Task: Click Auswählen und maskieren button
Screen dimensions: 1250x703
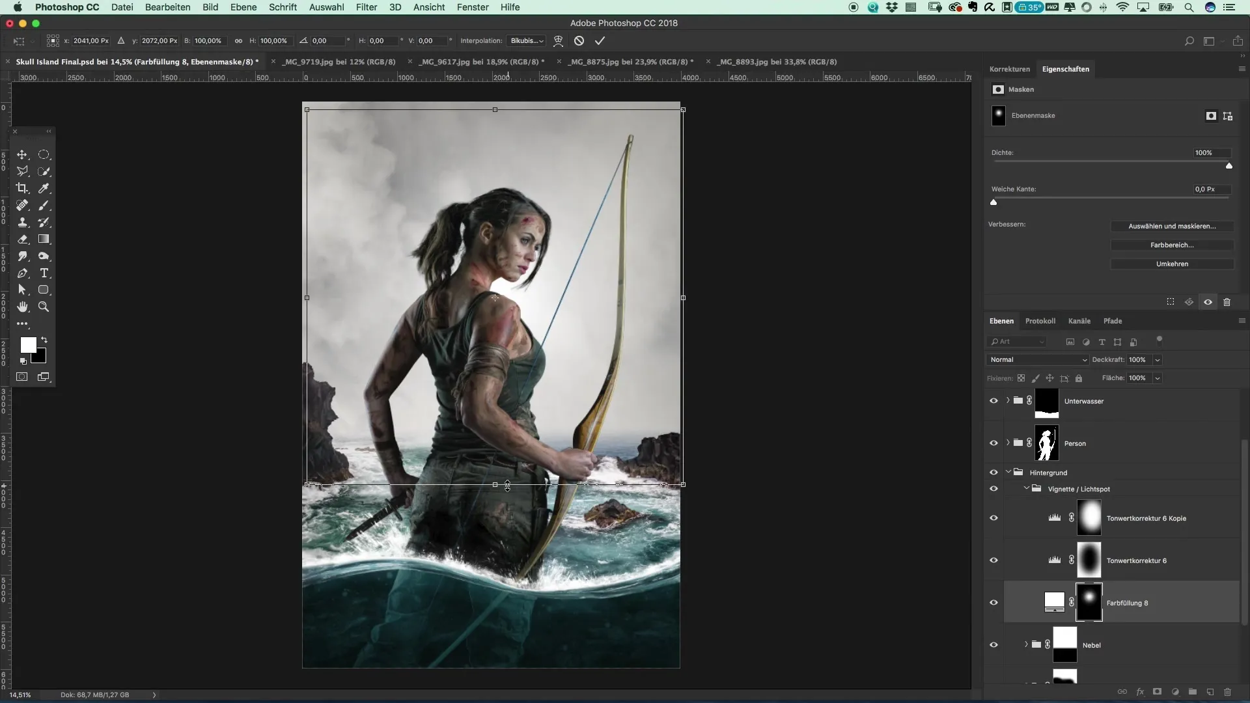Action: [x=1172, y=226]
